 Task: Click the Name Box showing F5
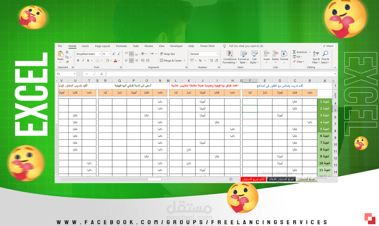click(x=66, y=74)
